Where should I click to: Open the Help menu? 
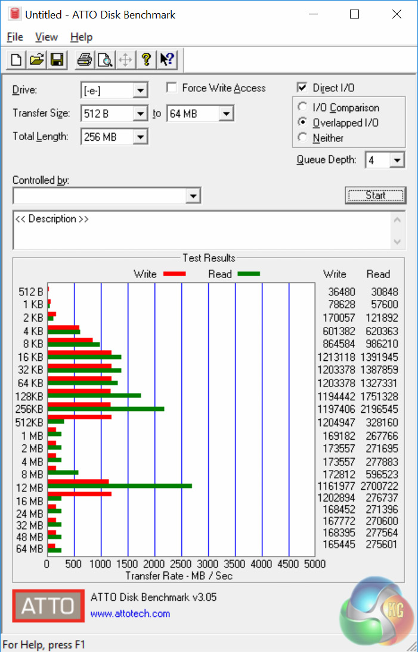point(82,37)
